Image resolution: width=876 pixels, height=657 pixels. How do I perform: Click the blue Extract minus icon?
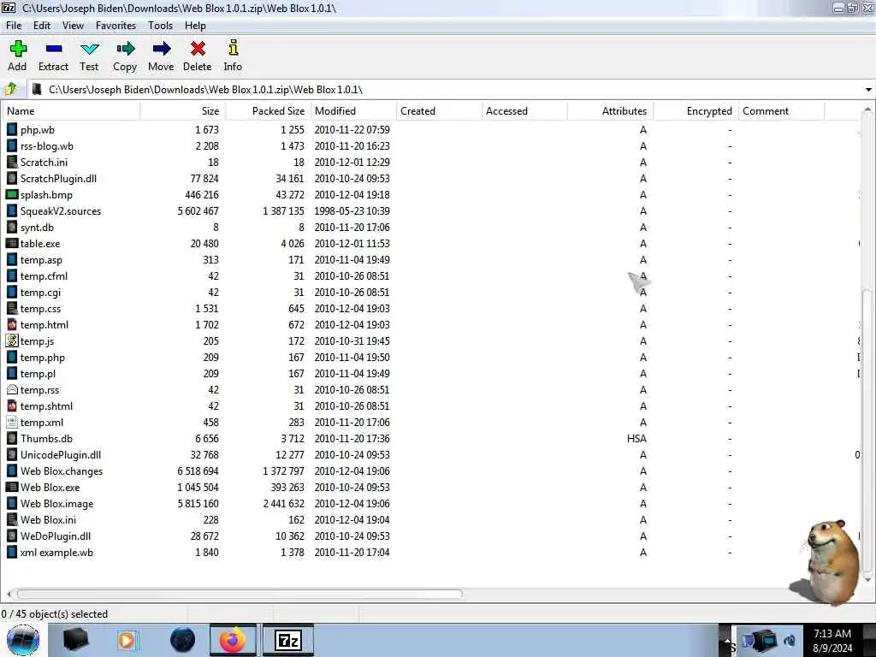click(54, 49)
